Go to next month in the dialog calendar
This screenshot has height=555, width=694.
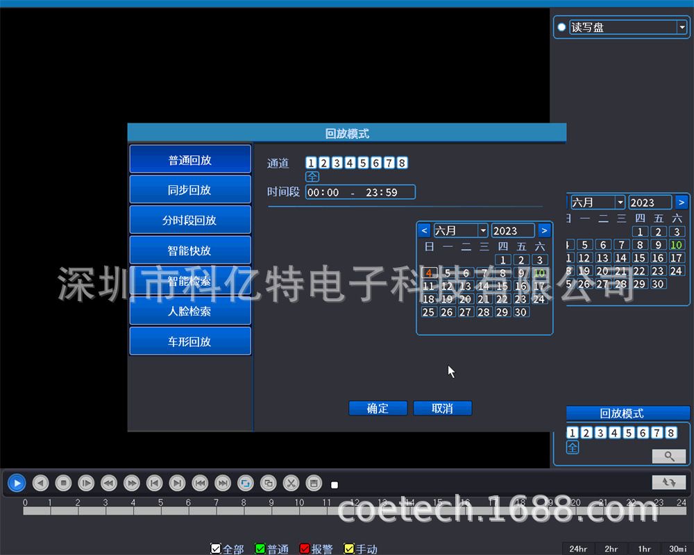(x=544, y=230)
